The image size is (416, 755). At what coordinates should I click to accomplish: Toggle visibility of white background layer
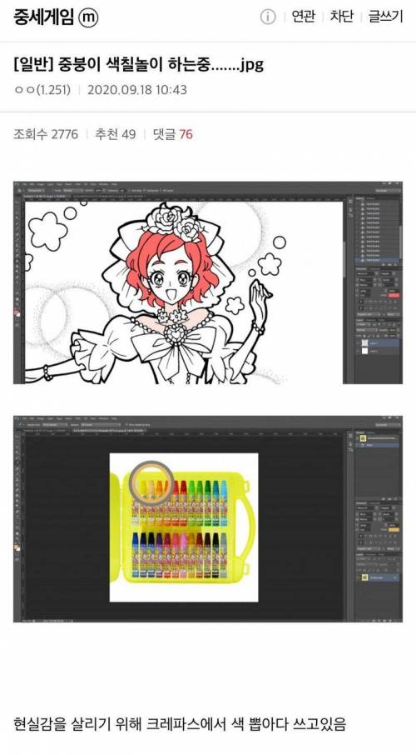[357, 352]
